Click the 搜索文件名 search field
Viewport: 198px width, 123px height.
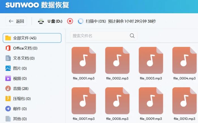(104, 36)
